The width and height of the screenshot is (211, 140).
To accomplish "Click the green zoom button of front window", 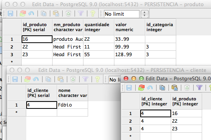I will (141, 78).
